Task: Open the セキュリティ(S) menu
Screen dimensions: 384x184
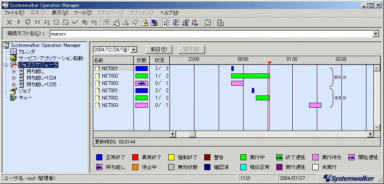Action: [x=111, y=13]
